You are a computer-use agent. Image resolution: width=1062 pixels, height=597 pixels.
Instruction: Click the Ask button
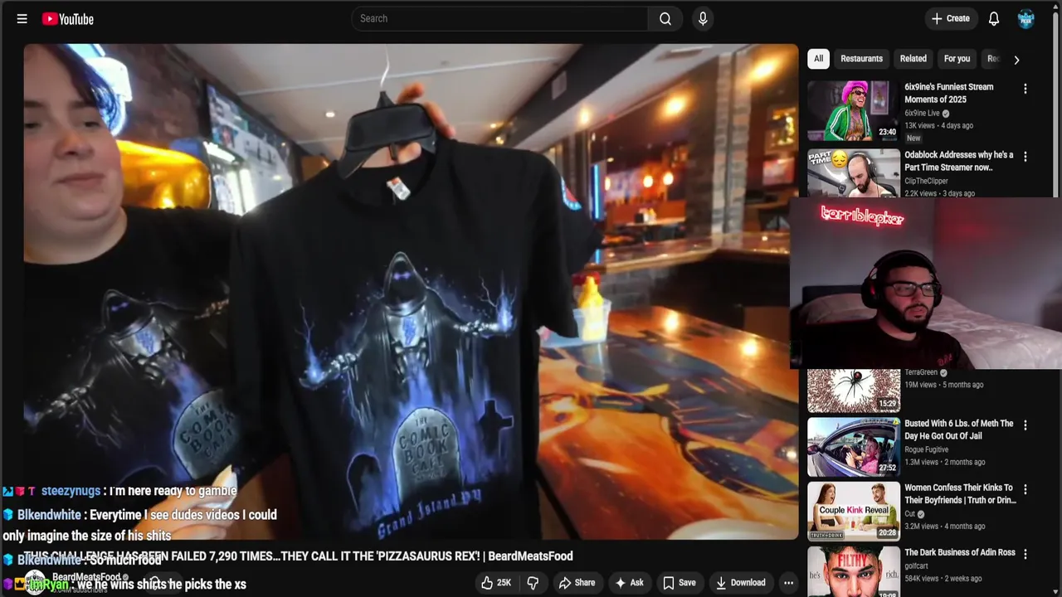point(629,583)
